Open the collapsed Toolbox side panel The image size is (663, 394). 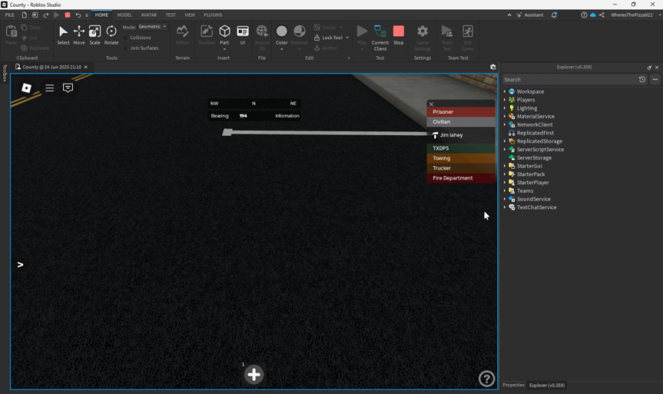click(5, 73)
